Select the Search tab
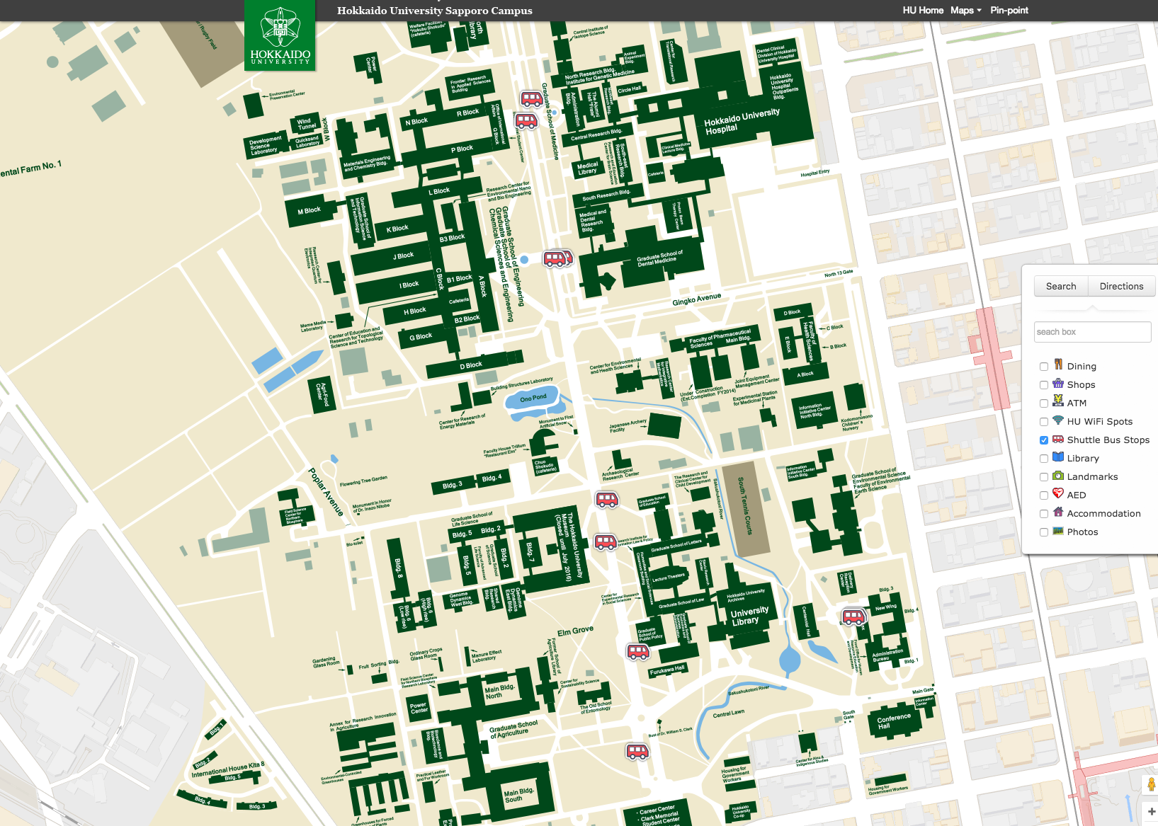The width and height of the screenshot is (1158, 826). pyautogui.click(x=1060, y=287)
